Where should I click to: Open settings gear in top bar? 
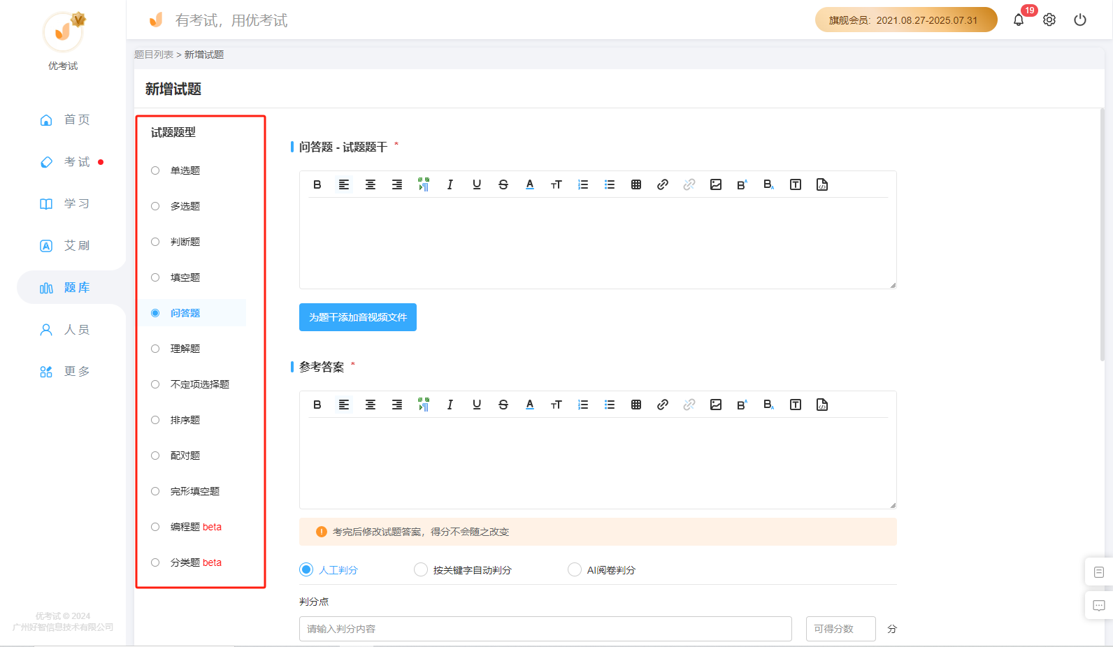click(x=1049, y=20)
